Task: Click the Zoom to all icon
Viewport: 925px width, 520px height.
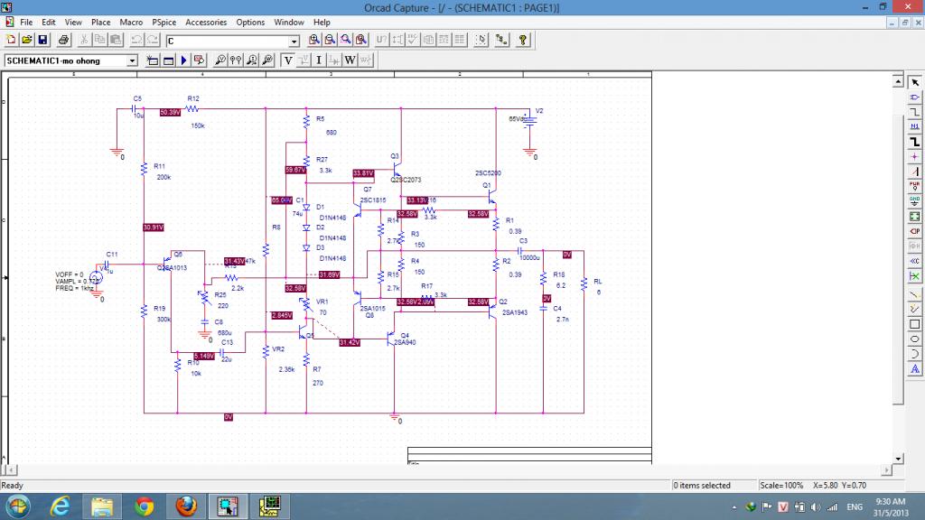Action: click(361, 40)
